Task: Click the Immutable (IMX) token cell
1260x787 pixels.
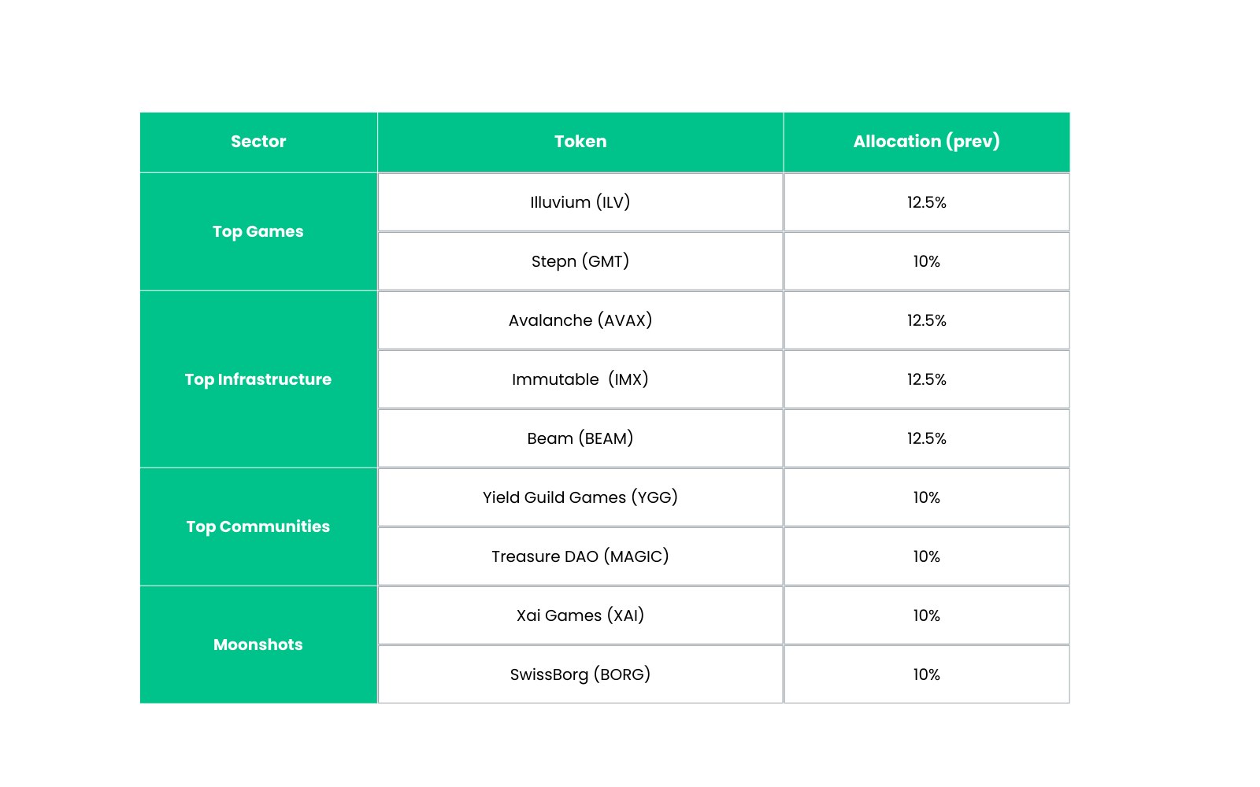Action: pos(580,379)
